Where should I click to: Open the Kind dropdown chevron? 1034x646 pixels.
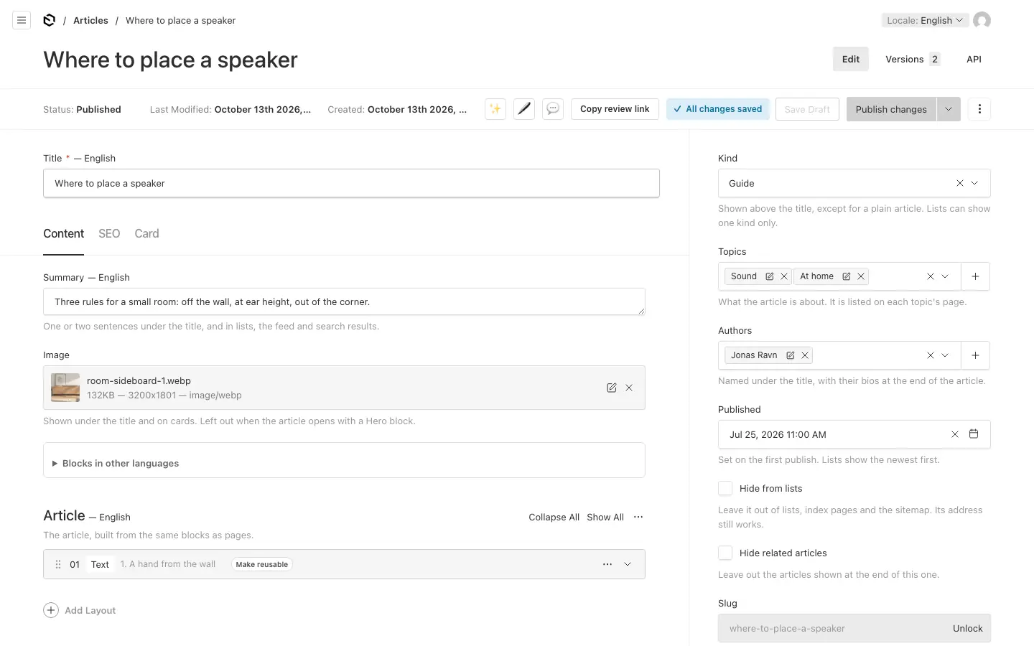point(974,183)
